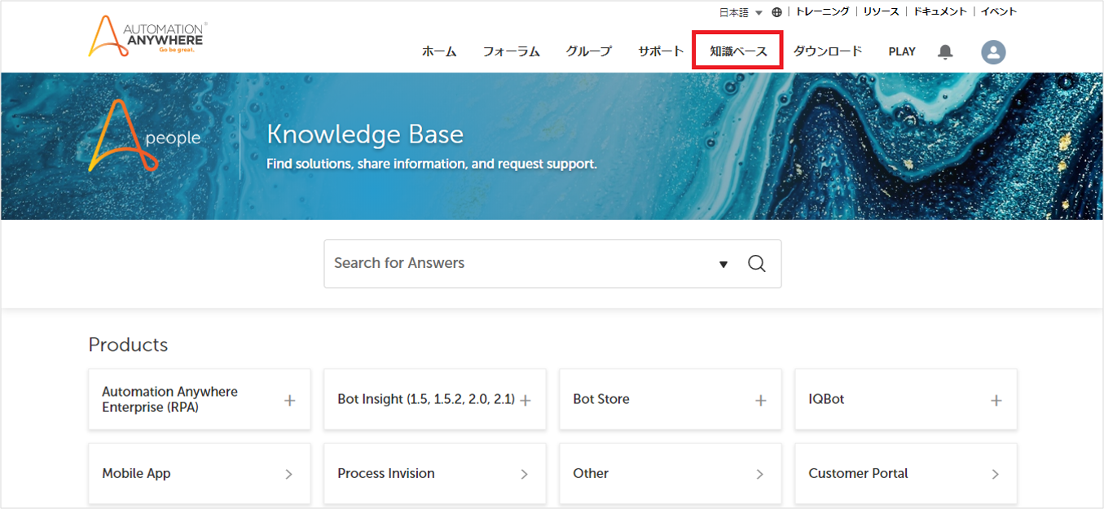Click the Mobile App label
Image resolution: width=1104 pixels, height=509 pixels.
coord(136,473)
